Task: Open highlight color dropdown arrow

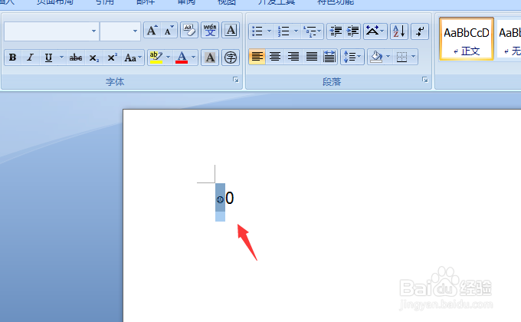Action: (x=168, y=58)
